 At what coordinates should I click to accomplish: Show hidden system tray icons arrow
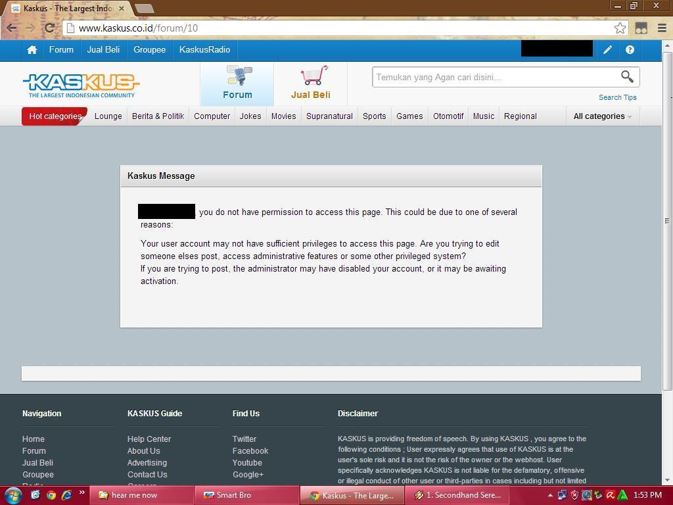point(550,496)
